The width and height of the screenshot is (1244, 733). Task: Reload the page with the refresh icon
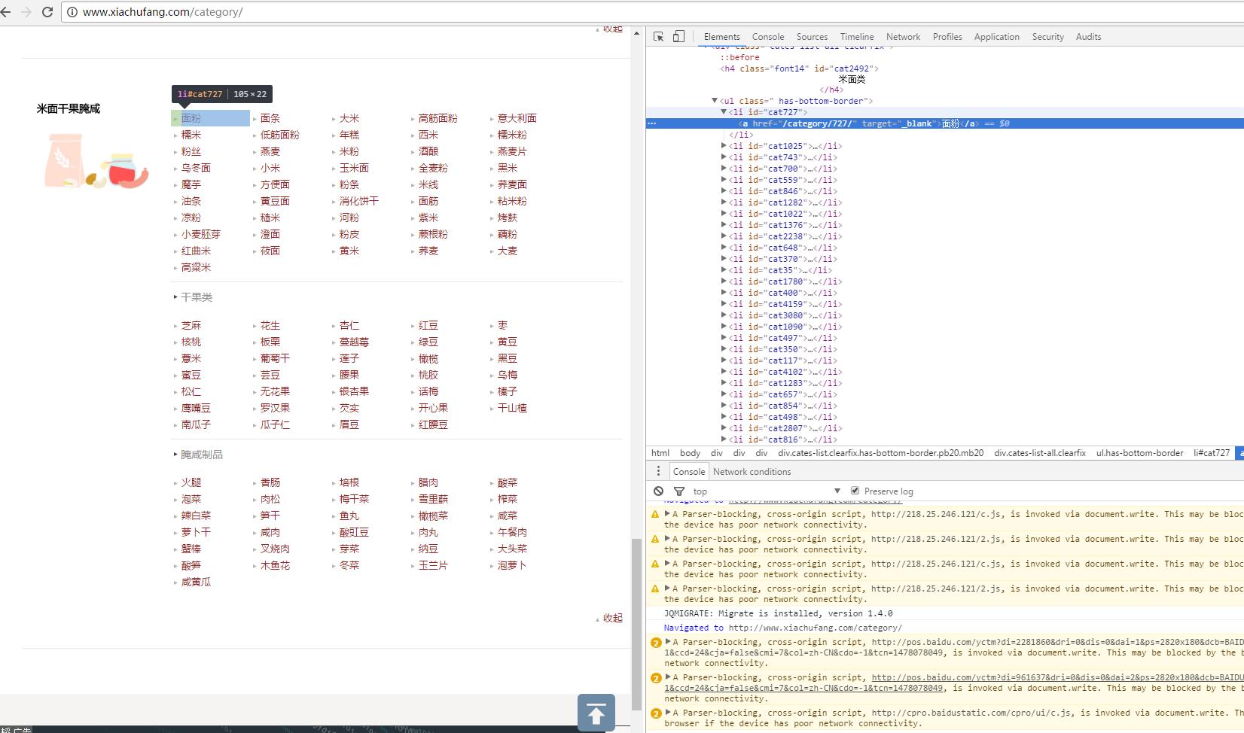coord(47,12)
